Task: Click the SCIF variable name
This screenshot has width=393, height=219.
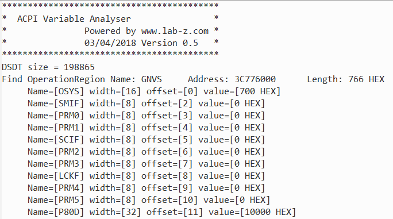Action: point(68,140)
